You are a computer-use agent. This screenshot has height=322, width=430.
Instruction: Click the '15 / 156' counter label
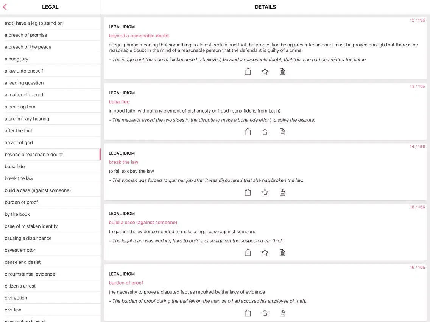417,207
